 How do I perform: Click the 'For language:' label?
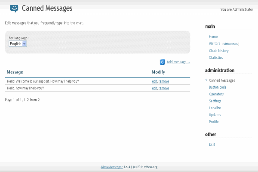(18, 38)
